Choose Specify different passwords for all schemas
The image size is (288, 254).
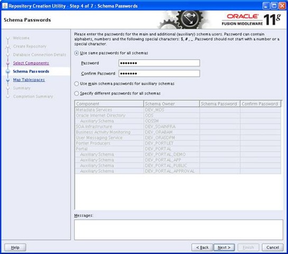point(77,94)
